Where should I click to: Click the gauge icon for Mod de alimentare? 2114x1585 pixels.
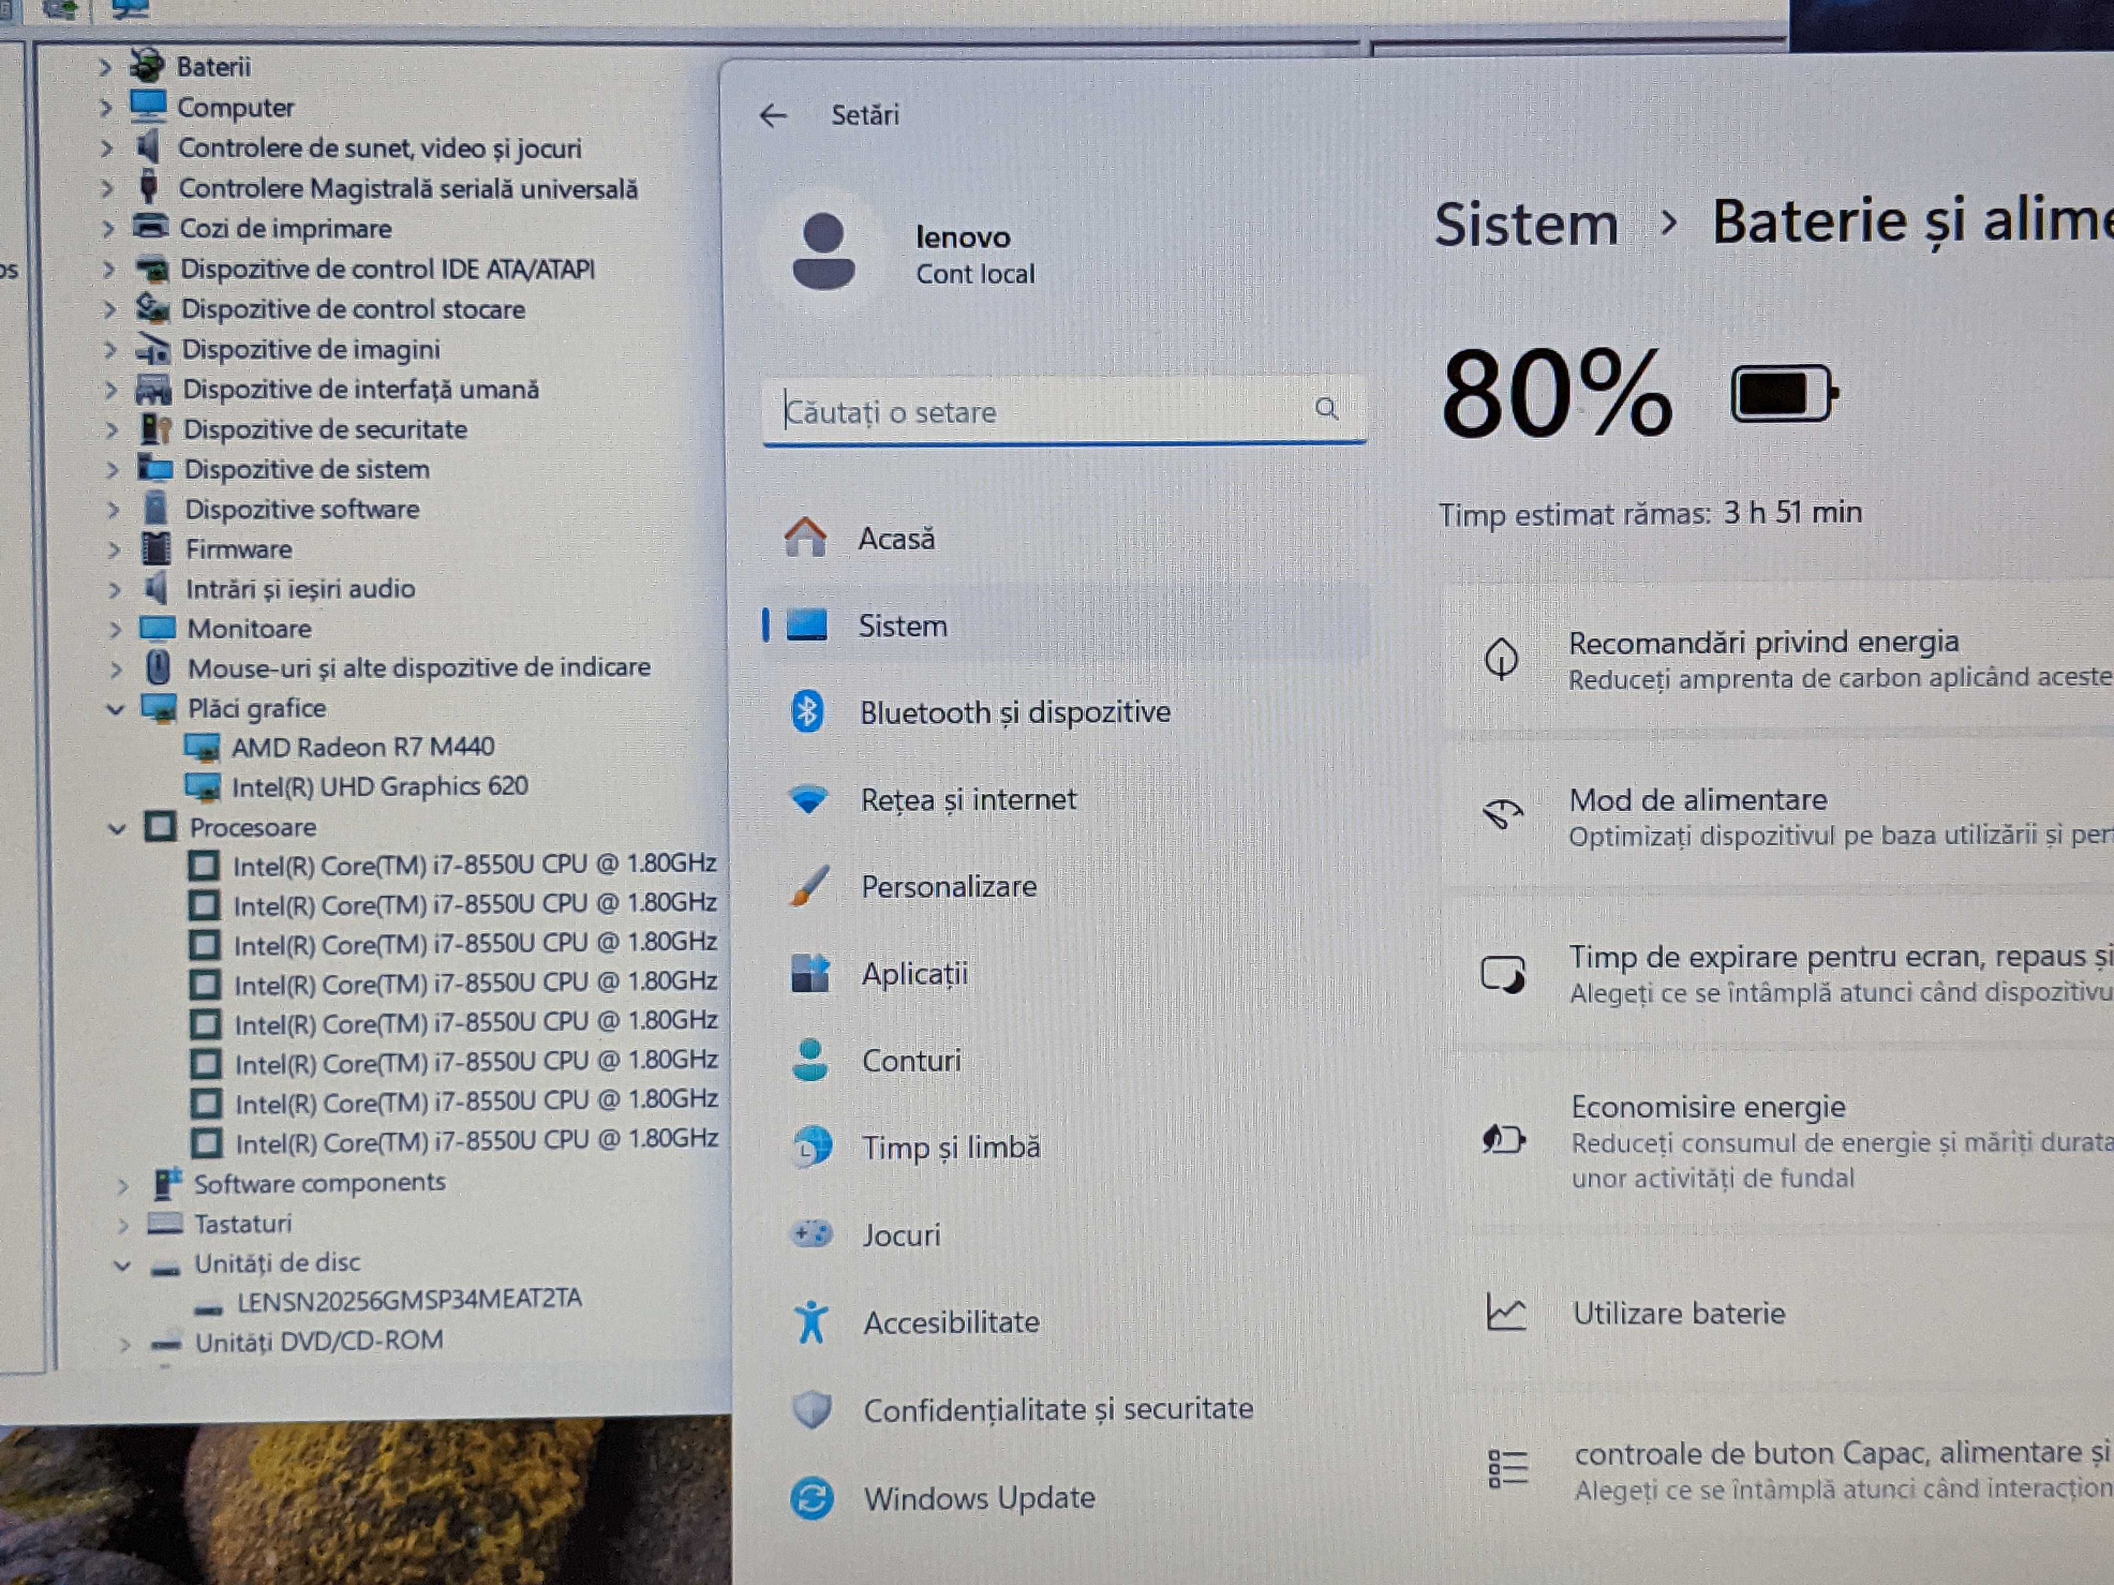1502,815
